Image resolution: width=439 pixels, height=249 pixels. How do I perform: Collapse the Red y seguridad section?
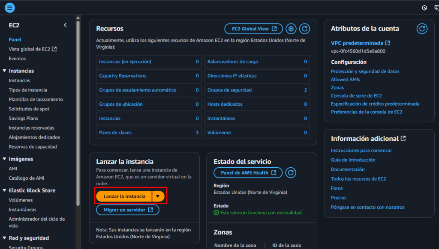(4, 238)
